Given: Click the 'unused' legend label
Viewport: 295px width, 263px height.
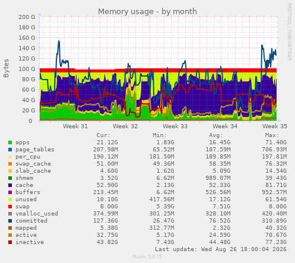Looking at the screenshot, I should tap(26, 199).
